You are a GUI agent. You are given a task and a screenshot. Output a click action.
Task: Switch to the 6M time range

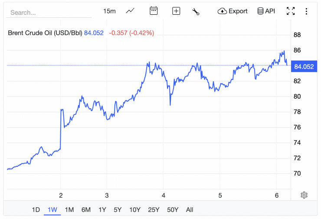click(x=86, y=210)
